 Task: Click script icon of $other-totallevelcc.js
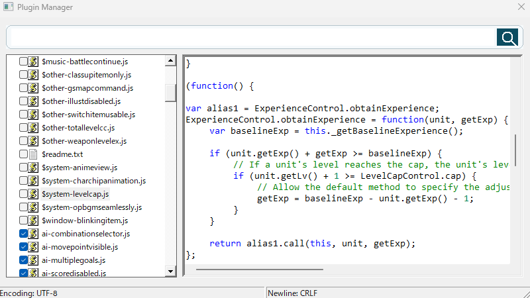[x=33, y=127]
